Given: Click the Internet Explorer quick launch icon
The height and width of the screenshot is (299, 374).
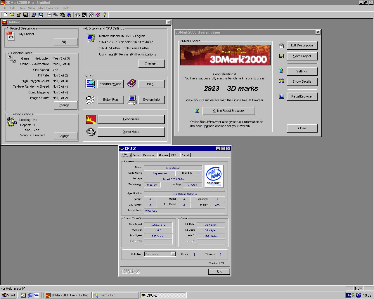Looking at the screenshot, I should tap(30, 295).
